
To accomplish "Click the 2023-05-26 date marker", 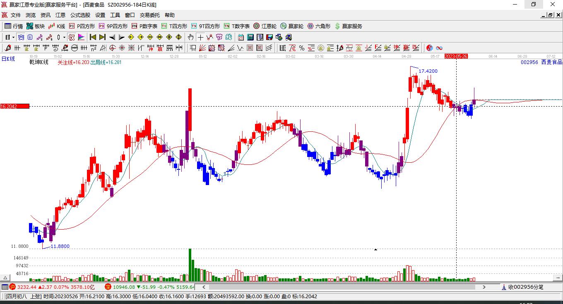I will (456, 56).
